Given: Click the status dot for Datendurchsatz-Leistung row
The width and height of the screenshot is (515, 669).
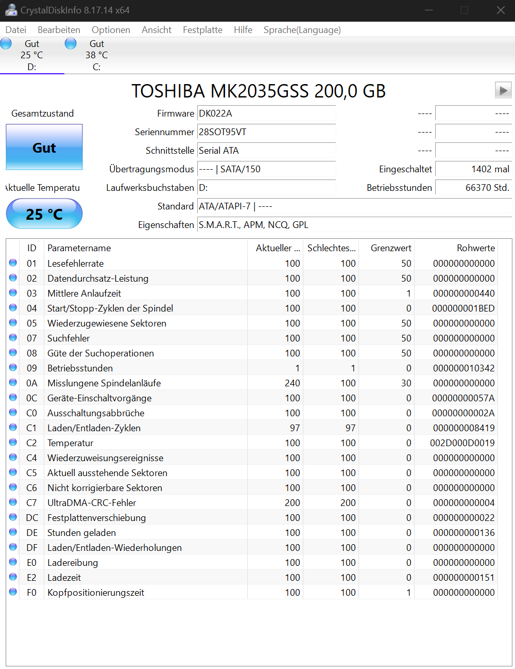Looking at the screenshot, I should 13,278.
